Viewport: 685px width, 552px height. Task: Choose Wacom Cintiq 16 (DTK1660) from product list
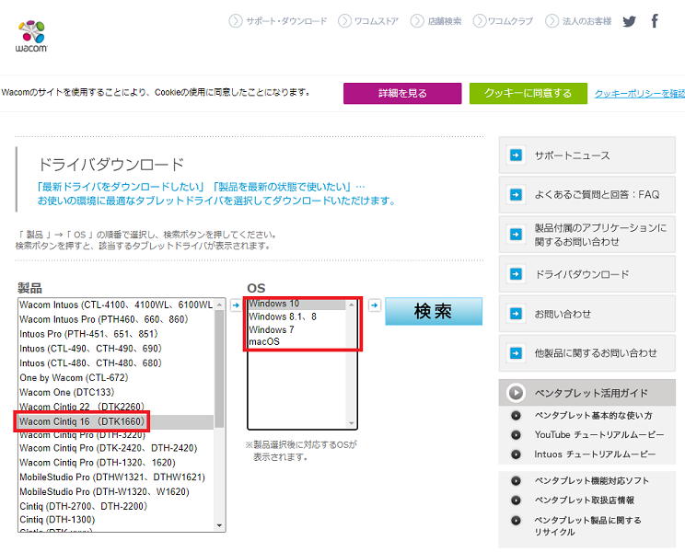coord(83,421)
